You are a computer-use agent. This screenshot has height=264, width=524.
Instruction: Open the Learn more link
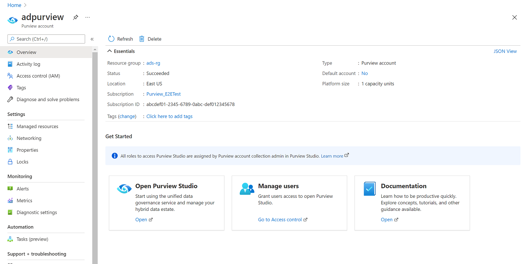pos(332,156)
